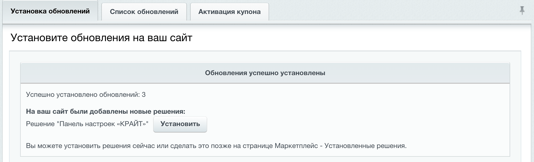
Task: Click the hint beginning Вы можете установить решения
Action: point(216,146)
